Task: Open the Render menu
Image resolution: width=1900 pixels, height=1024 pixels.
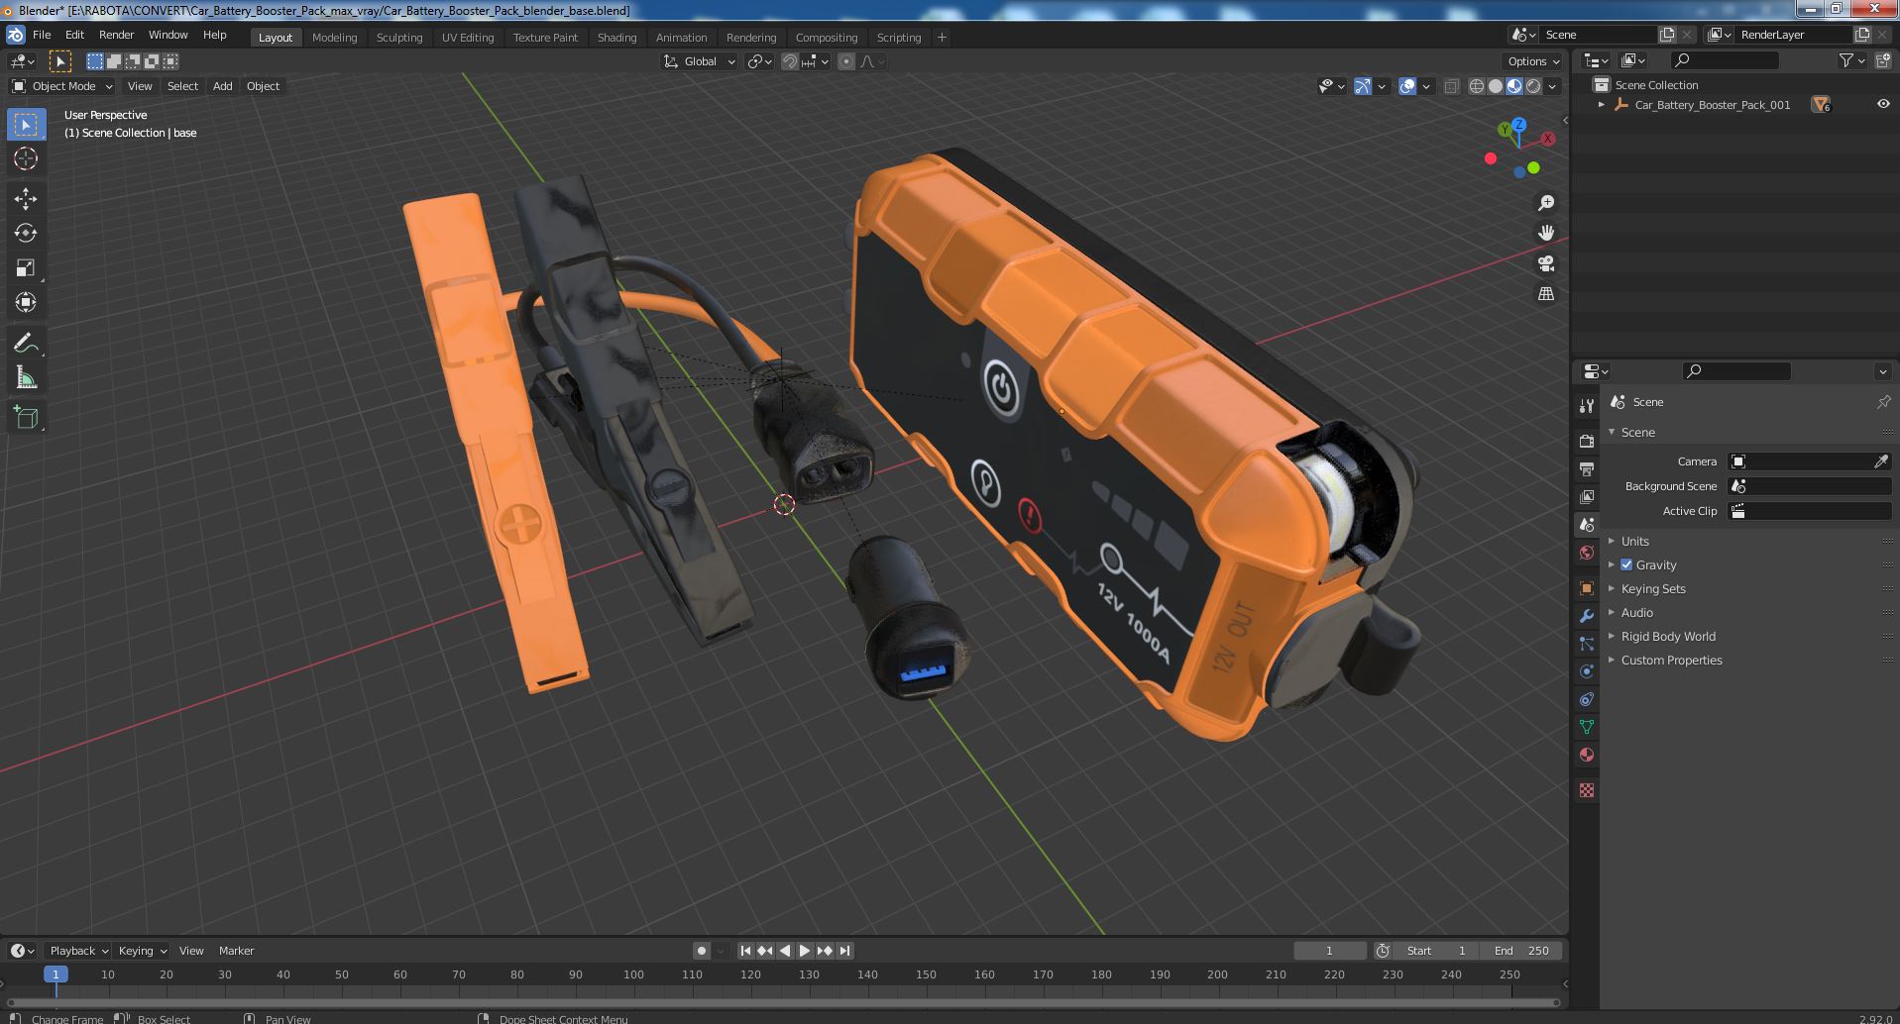Action: (x=116, y=35)
